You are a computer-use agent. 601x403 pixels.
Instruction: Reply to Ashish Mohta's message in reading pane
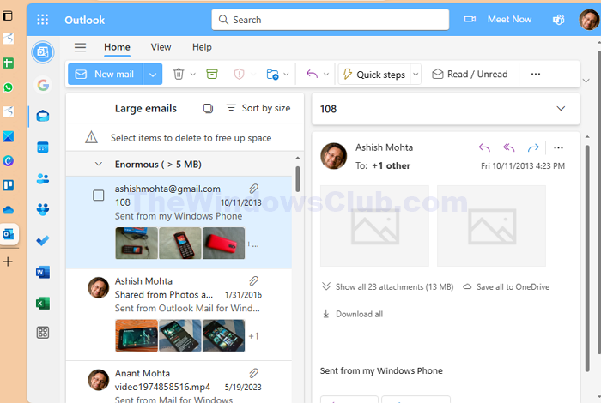pos(484,147)
